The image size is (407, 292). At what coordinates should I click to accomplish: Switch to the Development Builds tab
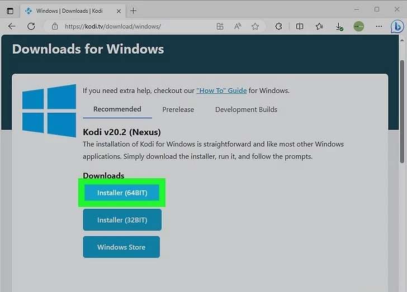(x=246, y=109)
